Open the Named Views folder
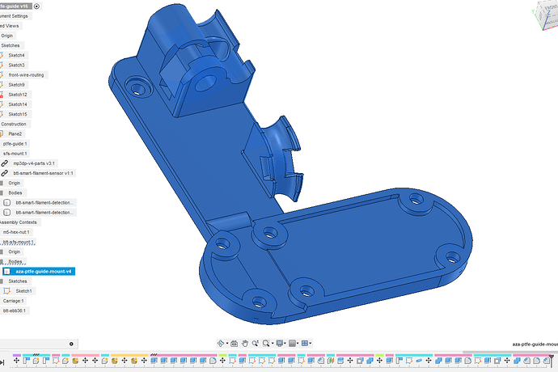The width and height of the screenshot is (558, 372). pyautogui.click(x=10, y=26)
